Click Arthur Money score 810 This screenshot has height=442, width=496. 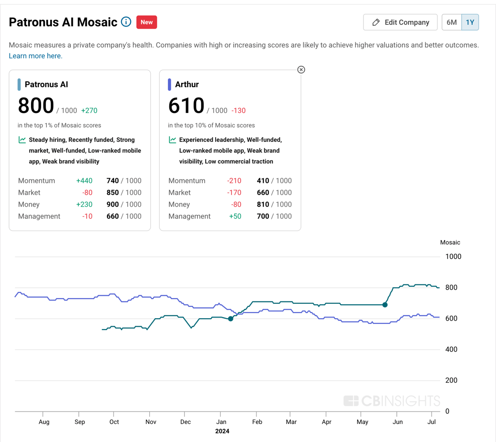[263, 204]
